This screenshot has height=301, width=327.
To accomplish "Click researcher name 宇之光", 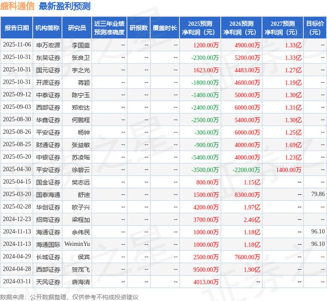I will (81, 70).
